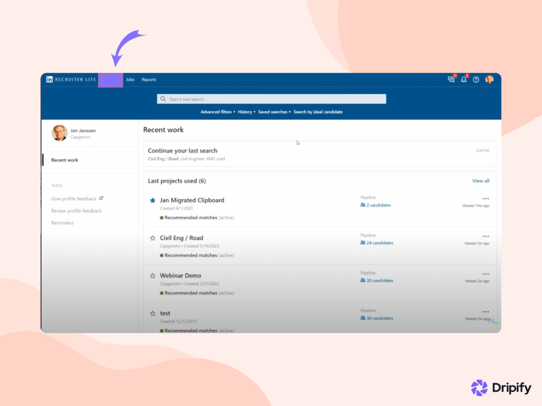
Task: Unstar the Jan Migrated Clipboard project
Action: [152, 200]
